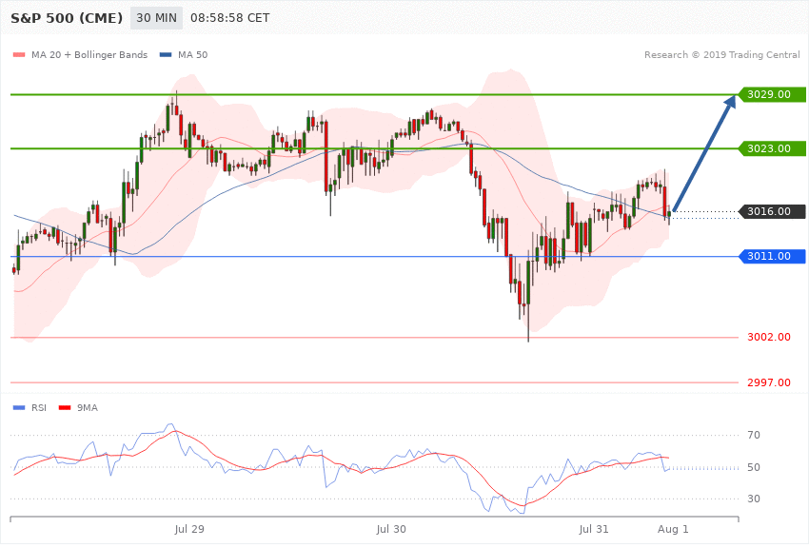Click the RSI legend label
The image size is (809, 548).
pos(39,408)
